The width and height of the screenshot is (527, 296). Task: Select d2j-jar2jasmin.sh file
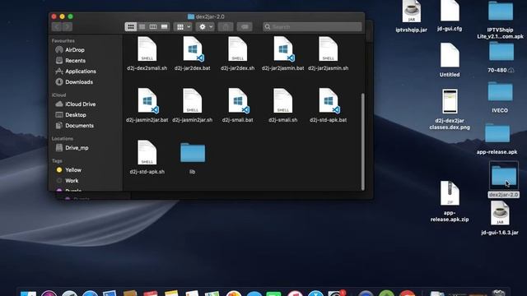point(329,53)
